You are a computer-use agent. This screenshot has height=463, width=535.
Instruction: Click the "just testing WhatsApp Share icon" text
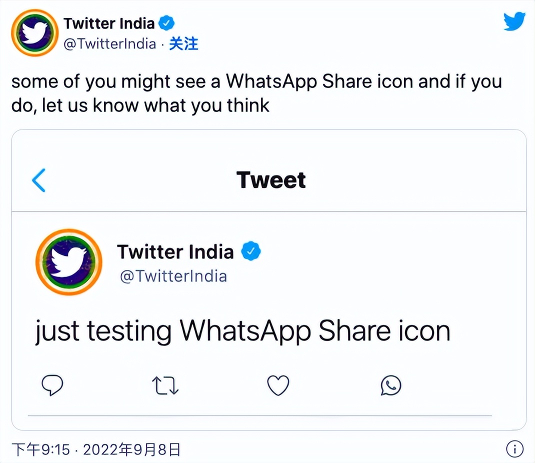point(242,331)
